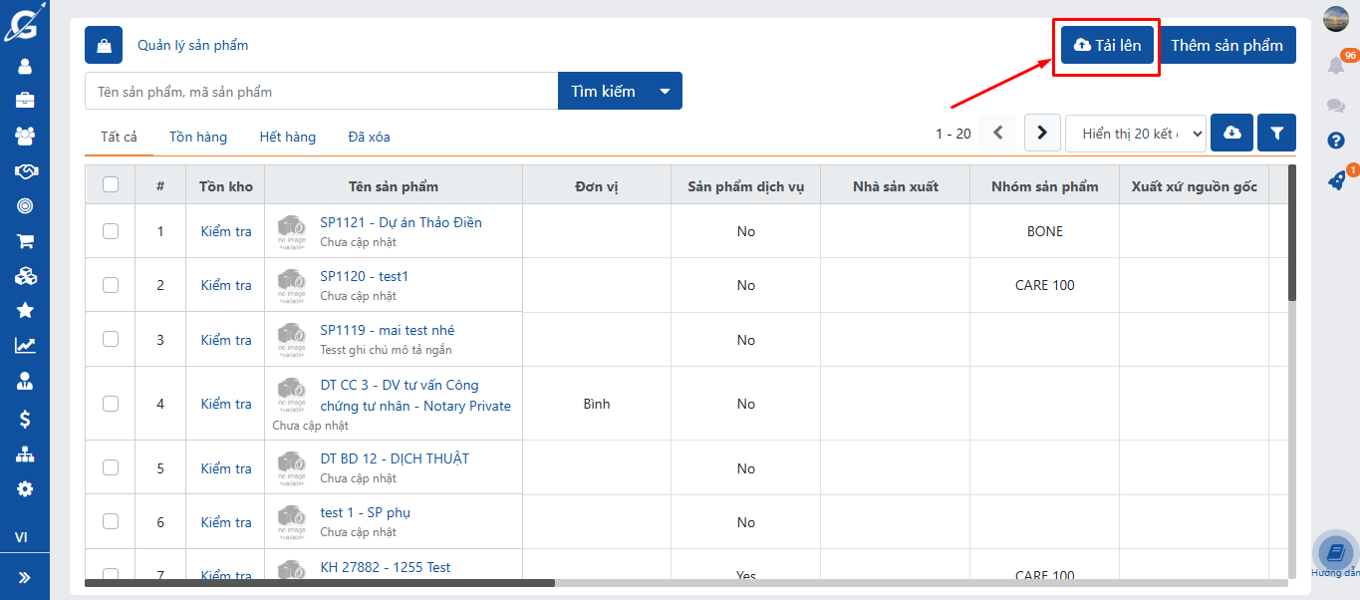The width and height of the screenshot is (1360, 600).
Task: Click the Tải lên upload button
Action: point(1107,45)
